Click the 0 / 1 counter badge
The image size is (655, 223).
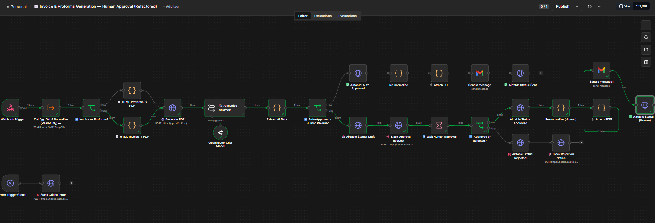coord(544,7)
